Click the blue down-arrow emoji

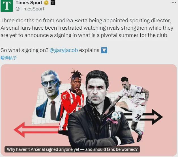(104, 50)
